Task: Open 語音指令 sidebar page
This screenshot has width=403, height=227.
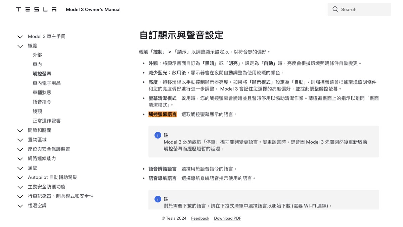Action: point(42,102)
